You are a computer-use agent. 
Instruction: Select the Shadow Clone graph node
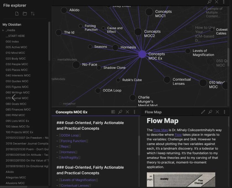[x=99, y=68]
